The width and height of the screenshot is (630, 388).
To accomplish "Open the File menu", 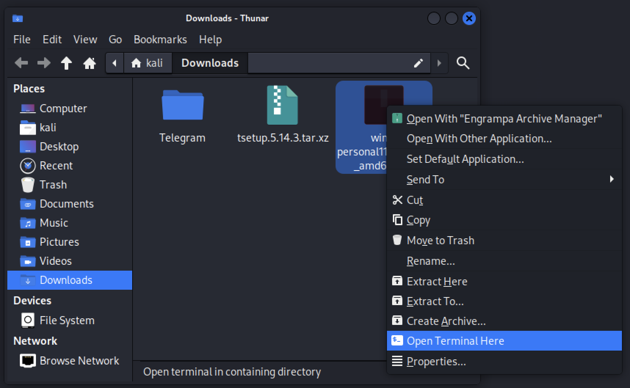I will point(22,40).
